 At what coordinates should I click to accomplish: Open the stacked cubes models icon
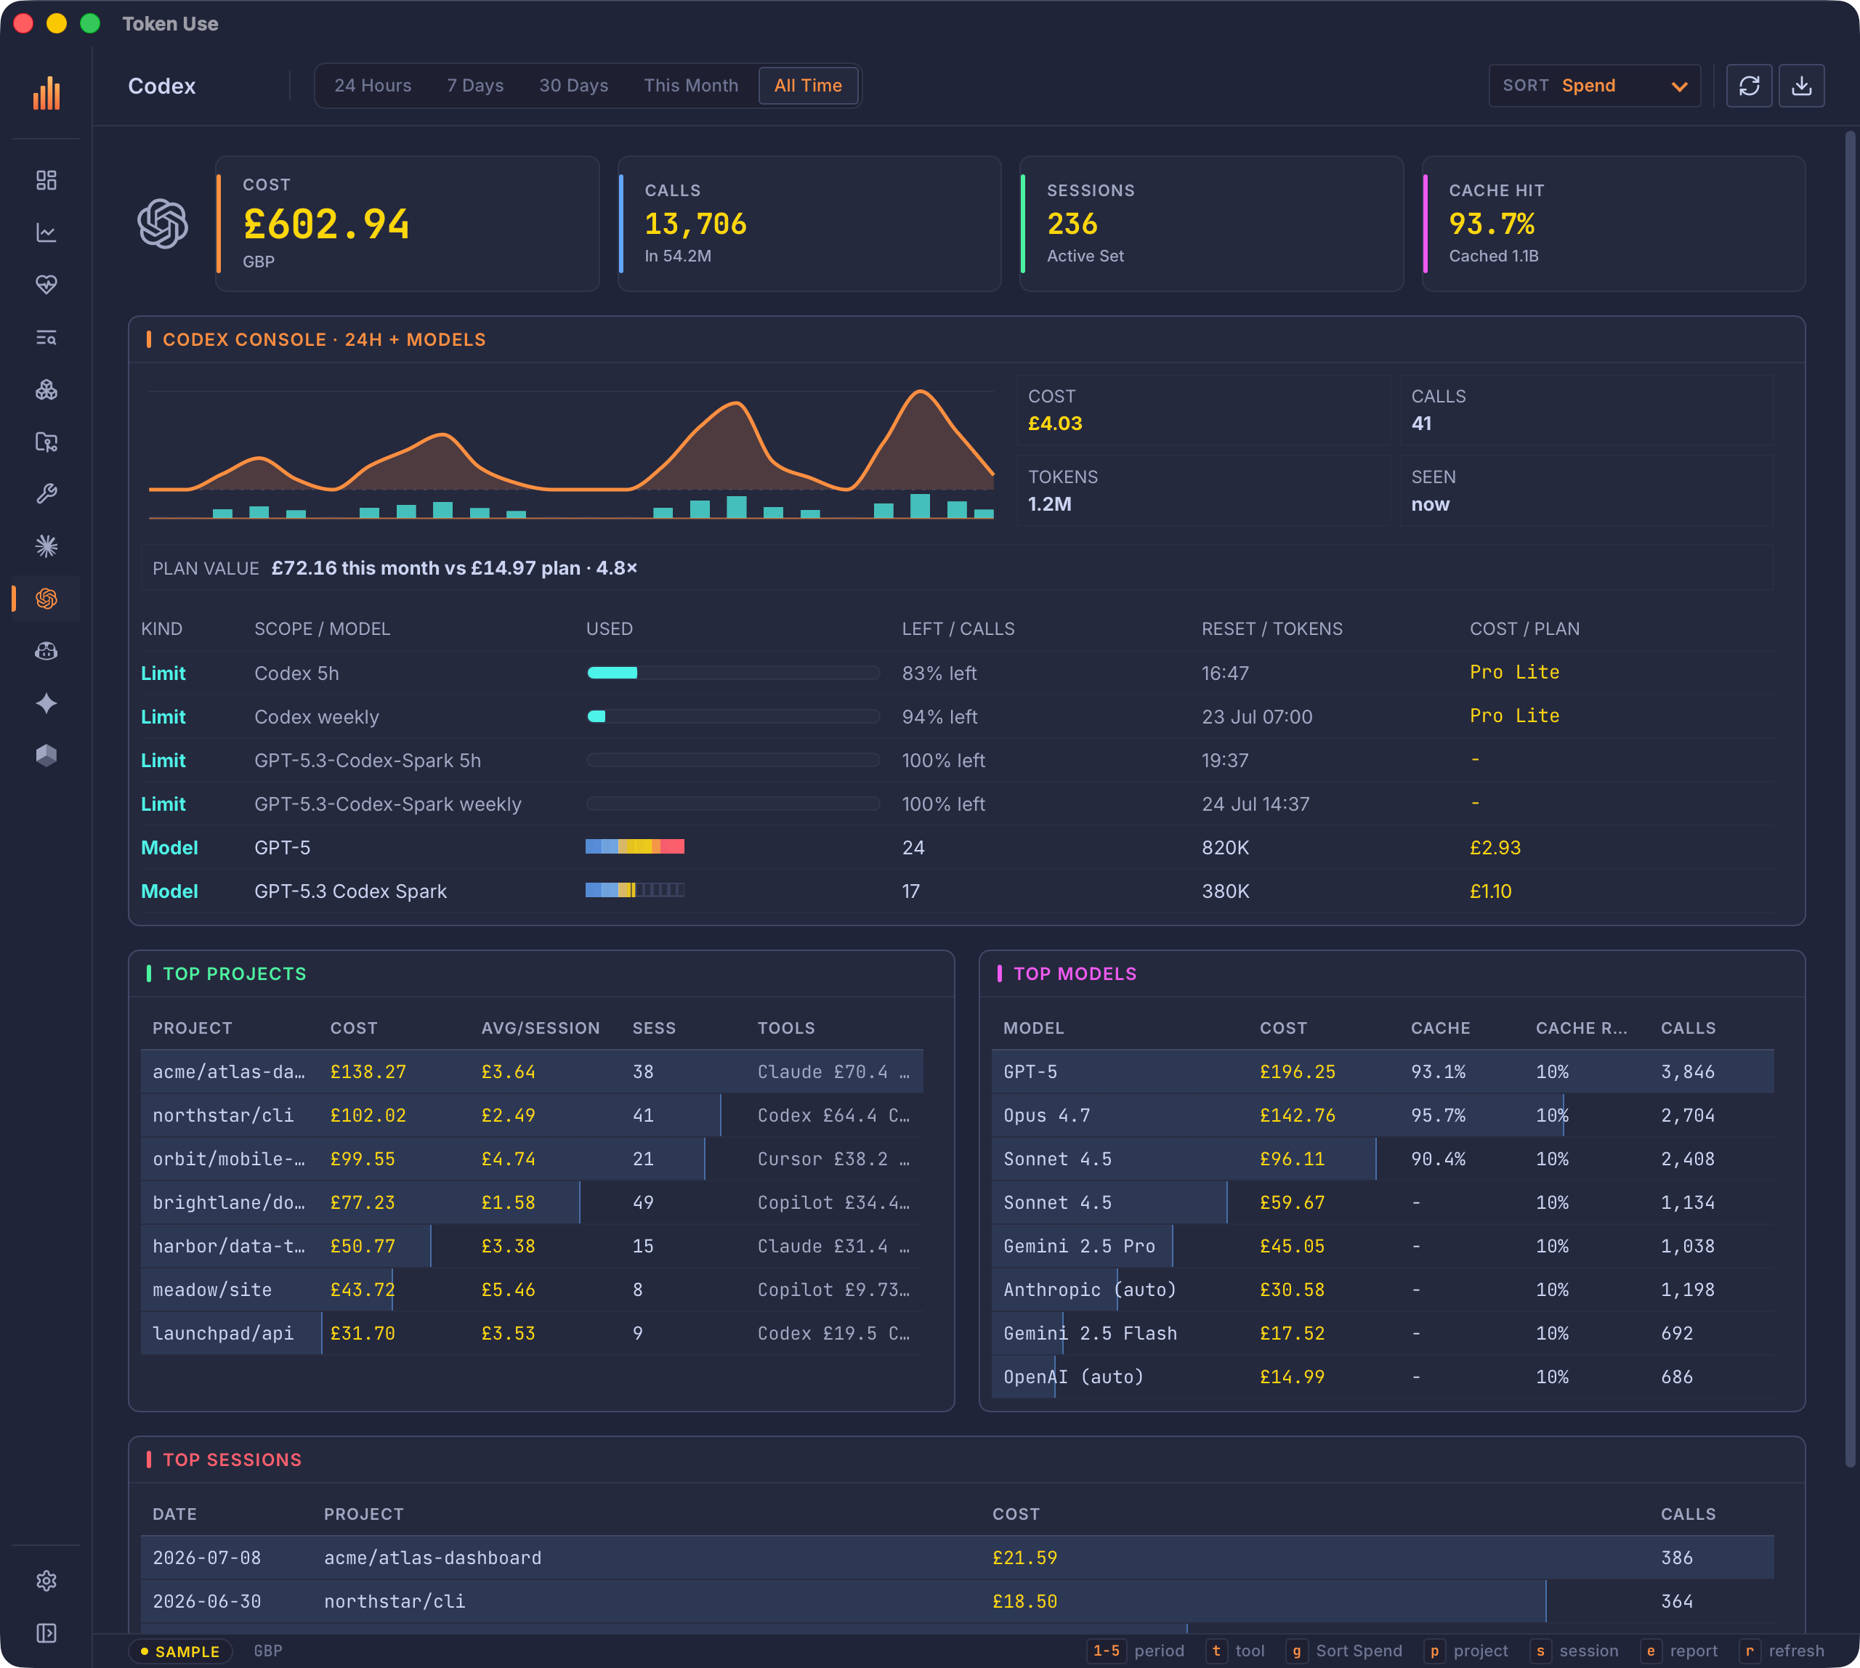(46, 389)
